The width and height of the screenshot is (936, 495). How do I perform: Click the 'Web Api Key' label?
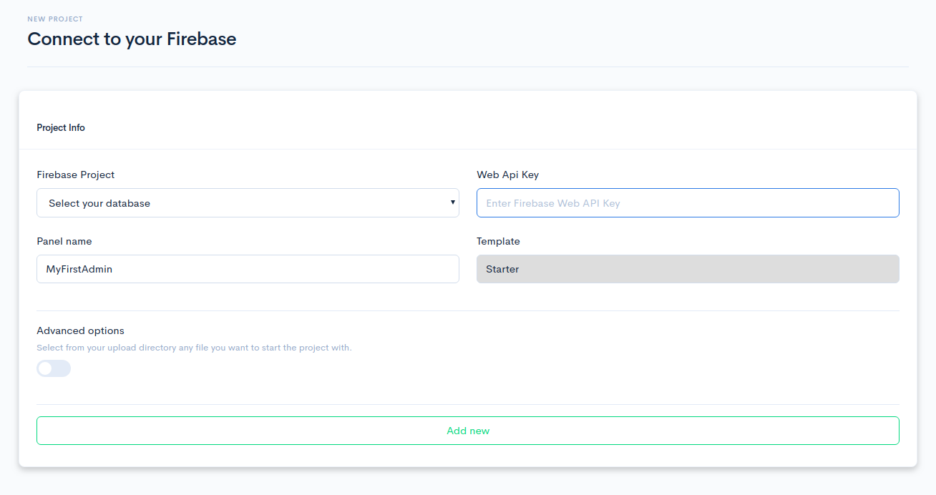click(x=507, y=175)
